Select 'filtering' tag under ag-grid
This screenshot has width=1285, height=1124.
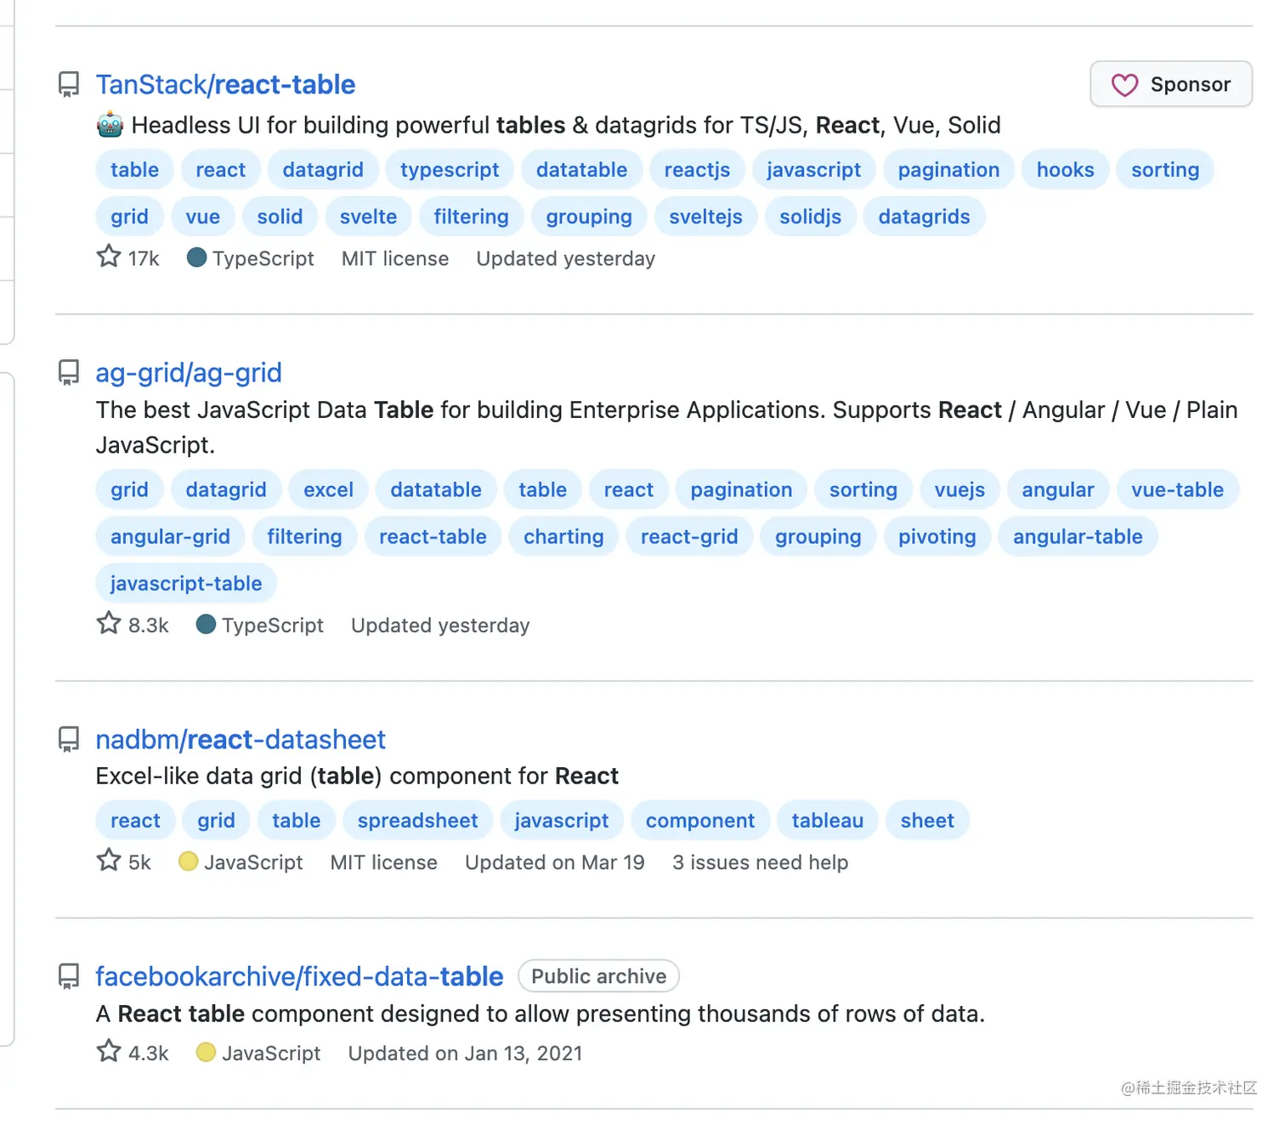304,536
